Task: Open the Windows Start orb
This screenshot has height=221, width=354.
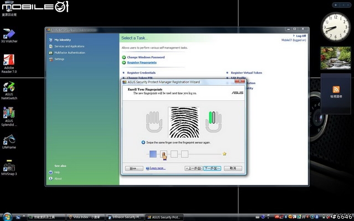Action: point(7,217)
